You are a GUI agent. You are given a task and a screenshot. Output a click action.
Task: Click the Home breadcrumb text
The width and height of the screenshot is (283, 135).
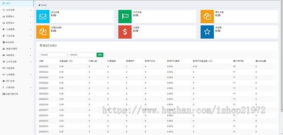pyautogui.click(x=44, y=5)
